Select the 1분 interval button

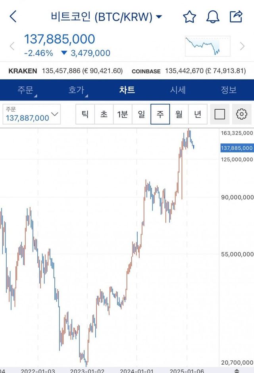click(x=123, y=114)
